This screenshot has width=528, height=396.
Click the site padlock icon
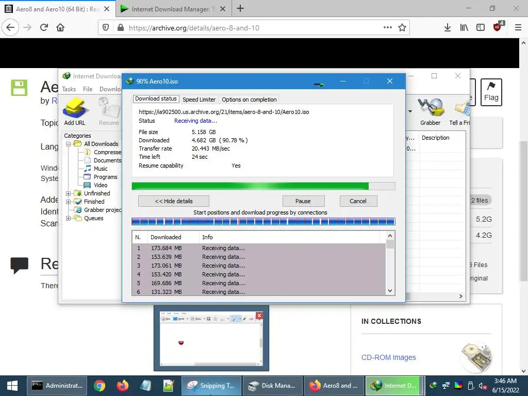click(x=121, y=28)
